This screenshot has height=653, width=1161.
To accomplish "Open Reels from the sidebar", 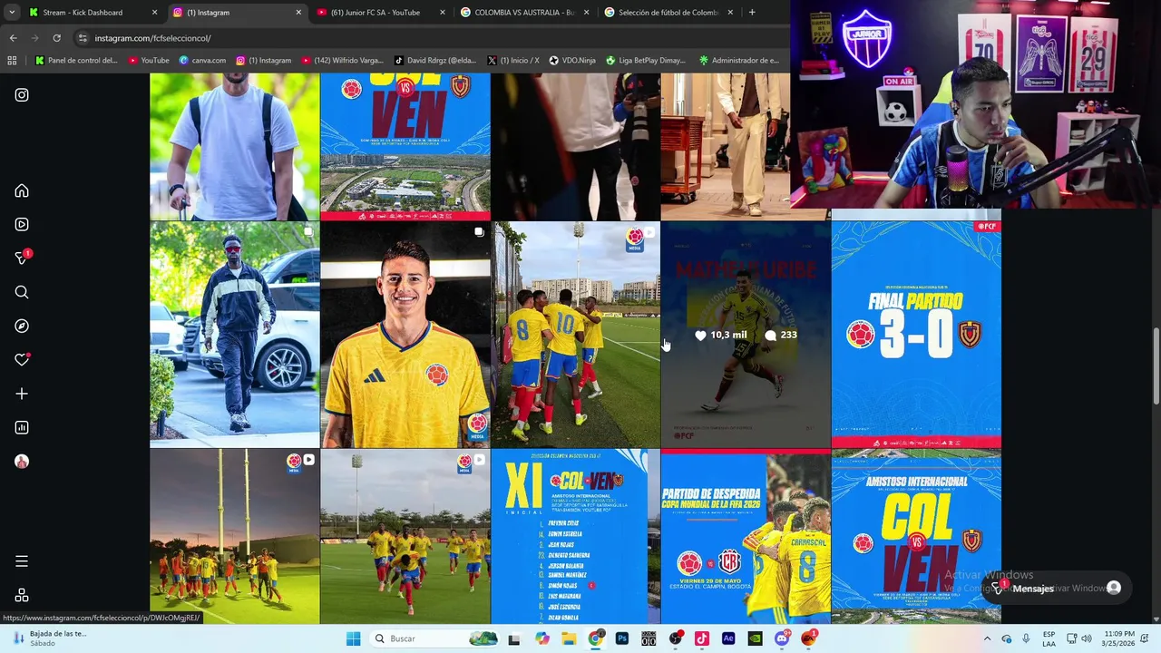I will pyautogui.click(x=22, y=225).
